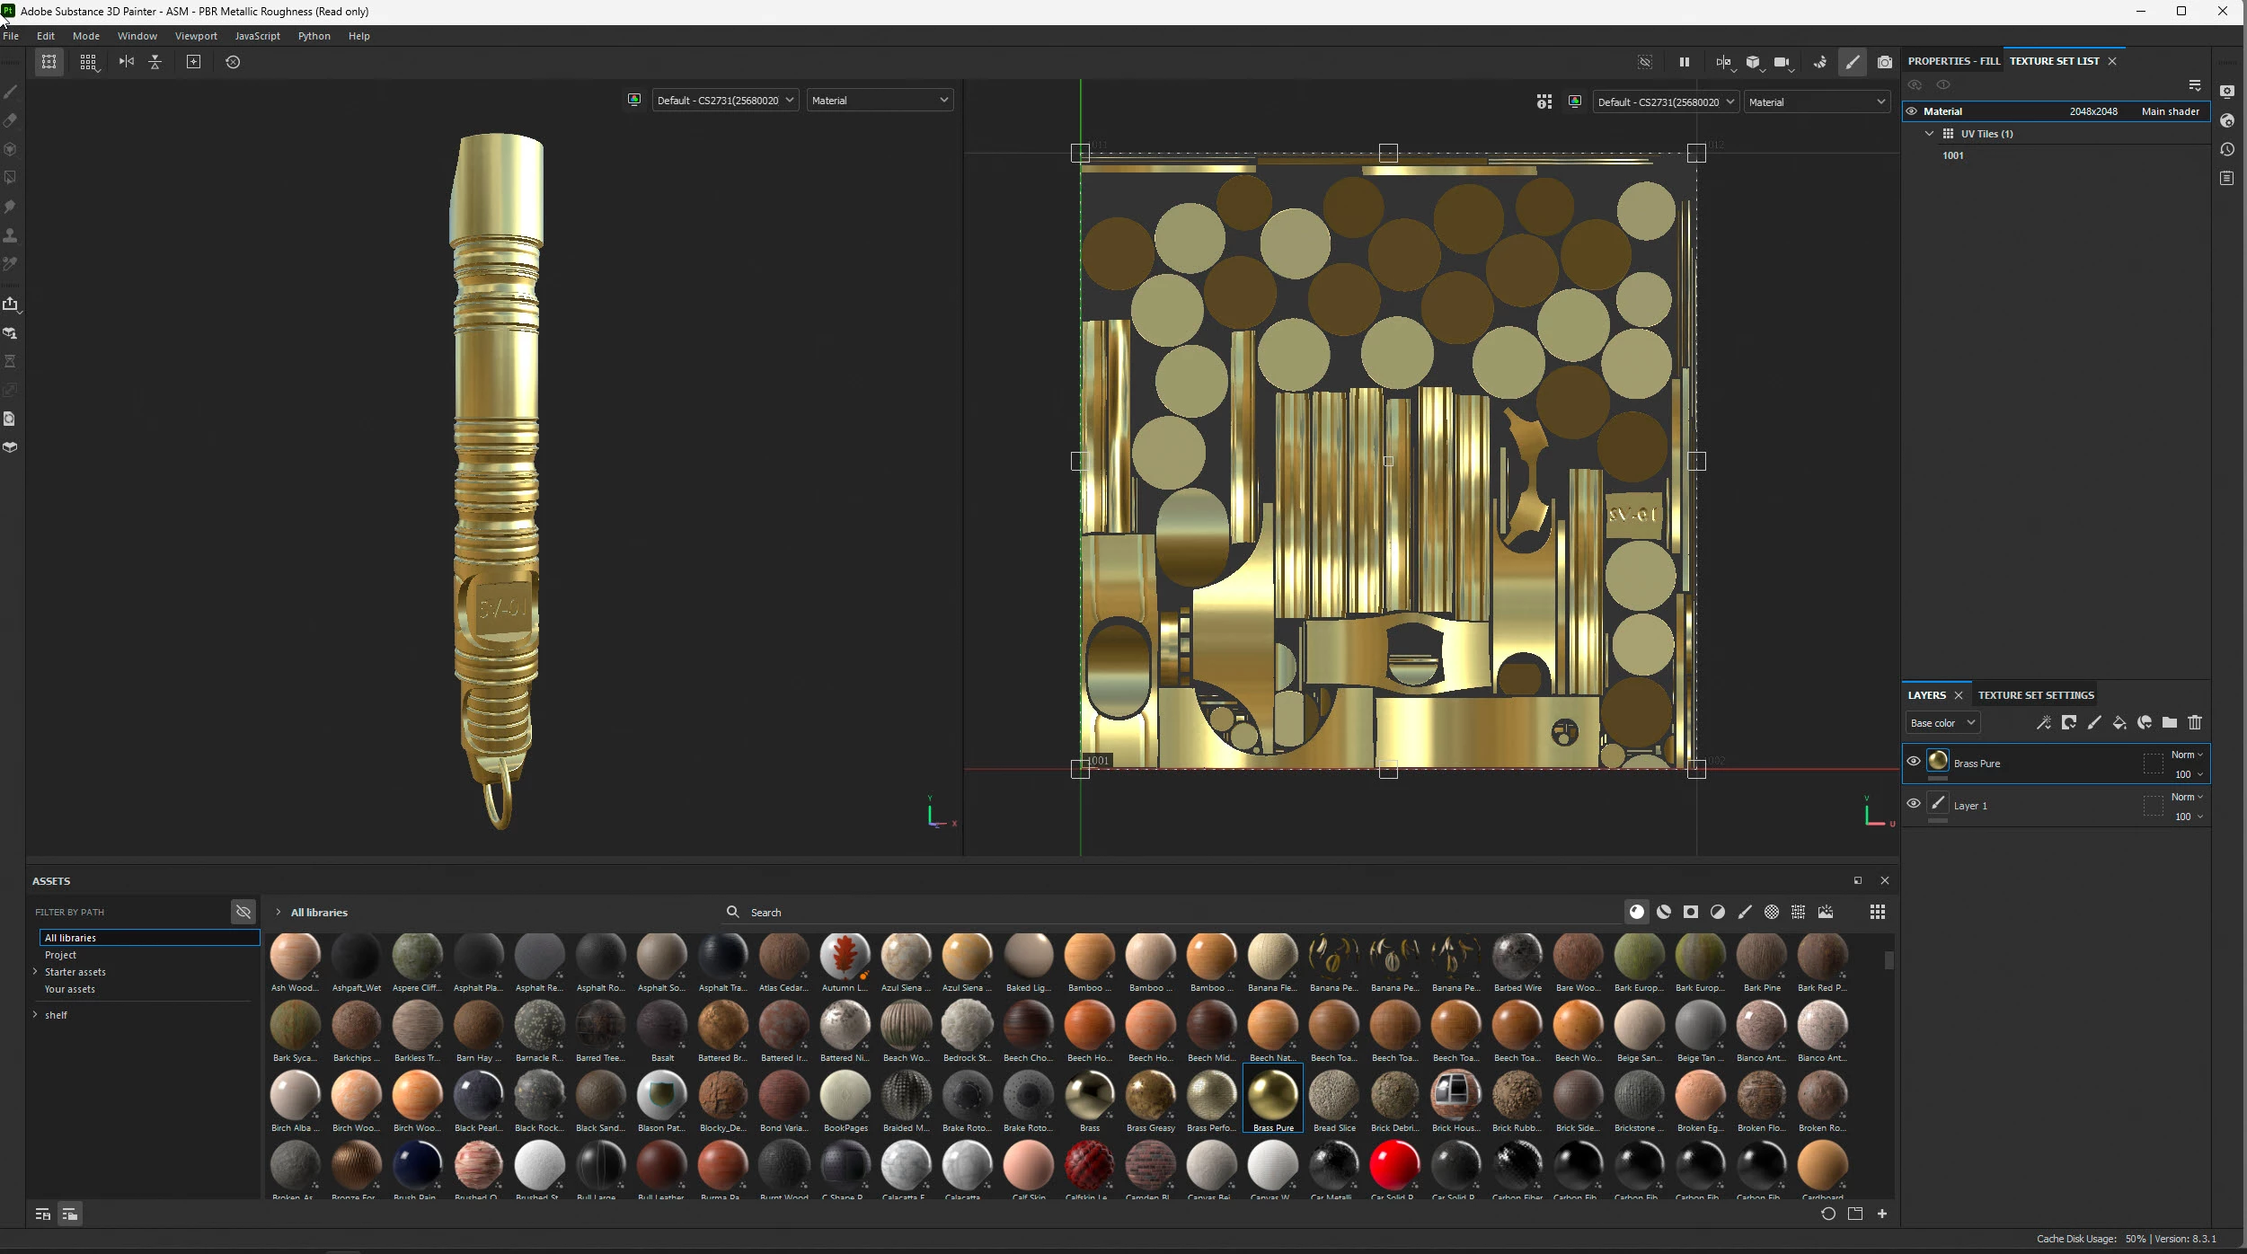Screen dimensions: 2247x1254
Task: Add a folder in the Layers panel
Action: pyautogui.click(x=2169, y=723)
